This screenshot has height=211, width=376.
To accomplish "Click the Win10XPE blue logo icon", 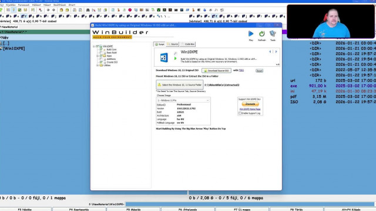I will (x=164, y=57).
